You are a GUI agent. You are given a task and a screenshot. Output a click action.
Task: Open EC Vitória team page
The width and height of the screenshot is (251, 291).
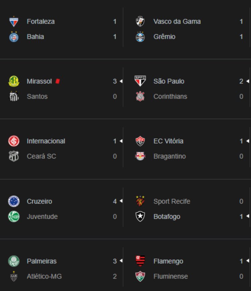[x=168, y=141]
